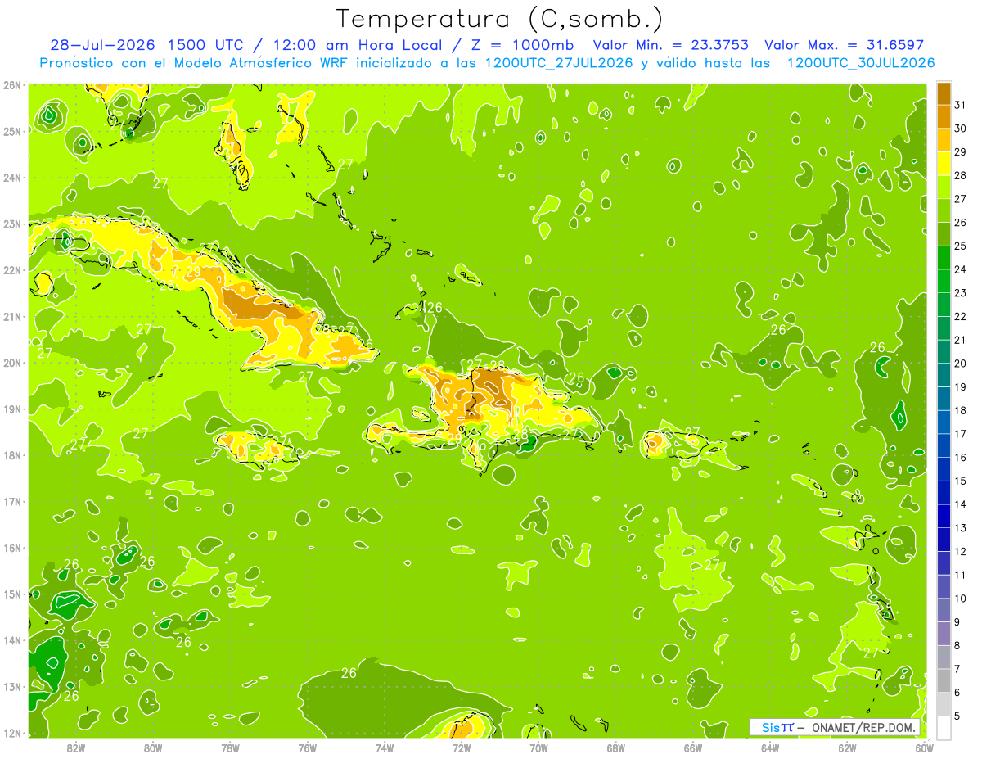Click the legend swatch between 30 and 31

[944, 116]
